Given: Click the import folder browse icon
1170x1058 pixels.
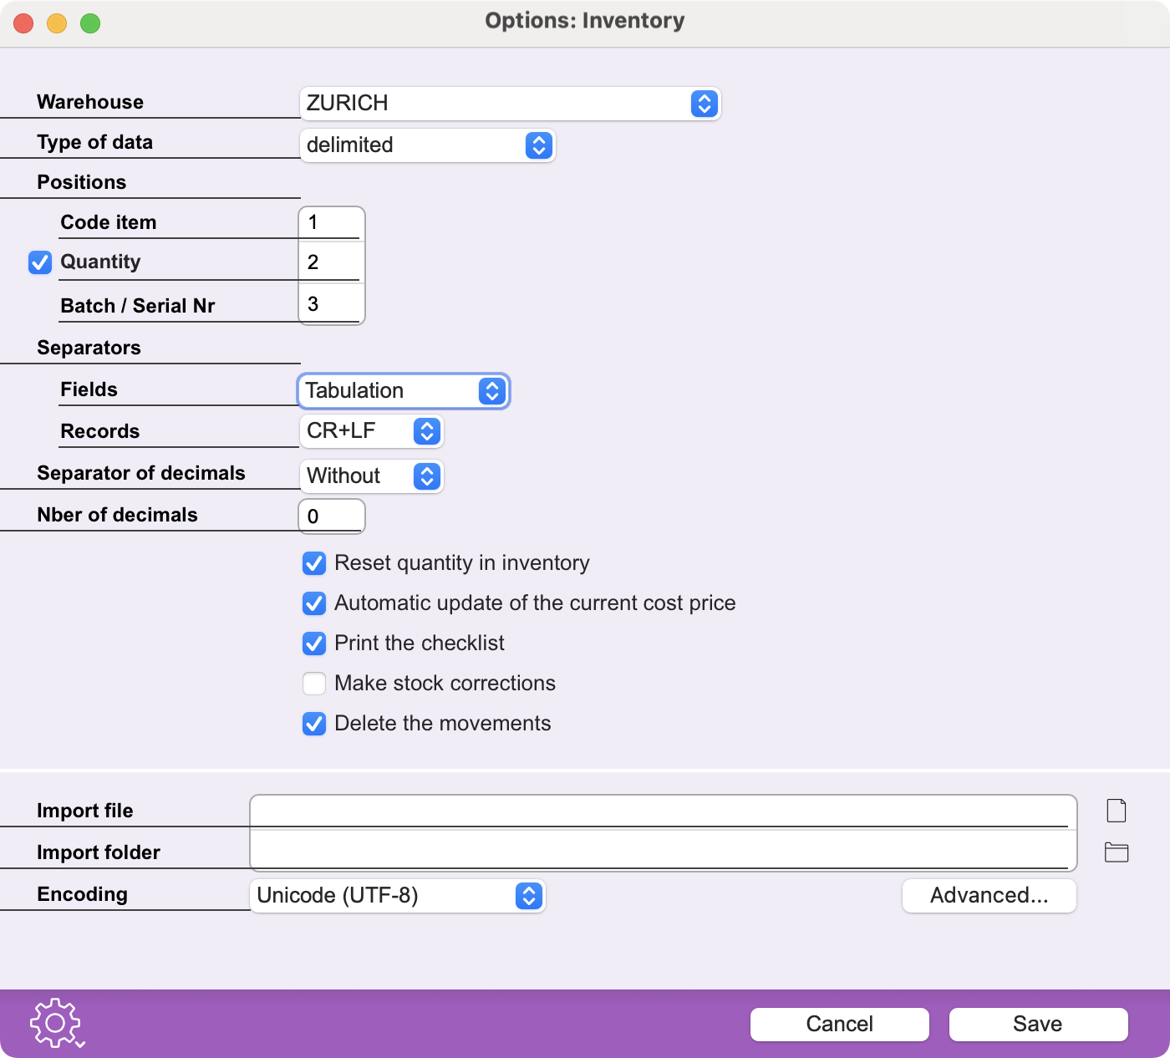Looking at the screenshot, I should (1117, 852).
